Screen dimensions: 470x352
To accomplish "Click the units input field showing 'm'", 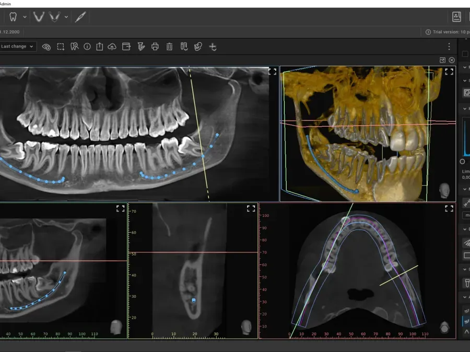I will coord(466,215).
